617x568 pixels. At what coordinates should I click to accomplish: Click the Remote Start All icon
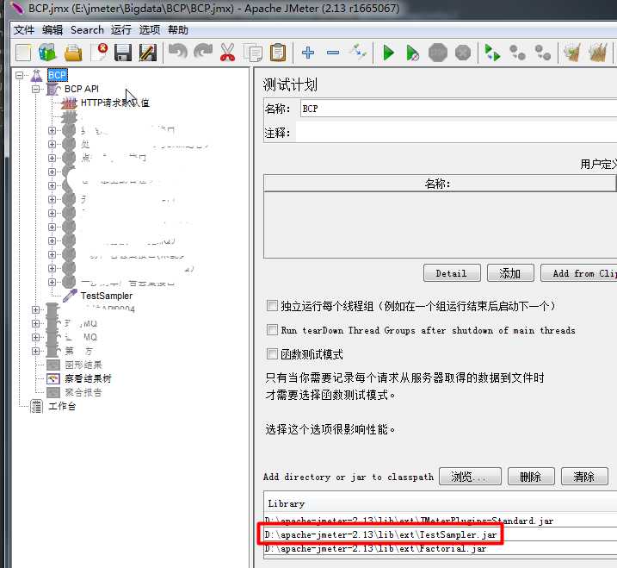[x=492, y=53]
